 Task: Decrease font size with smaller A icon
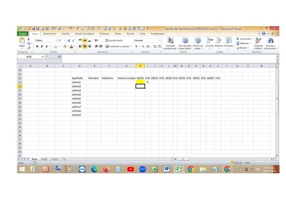pyautogui.click(x=73, y=40)
